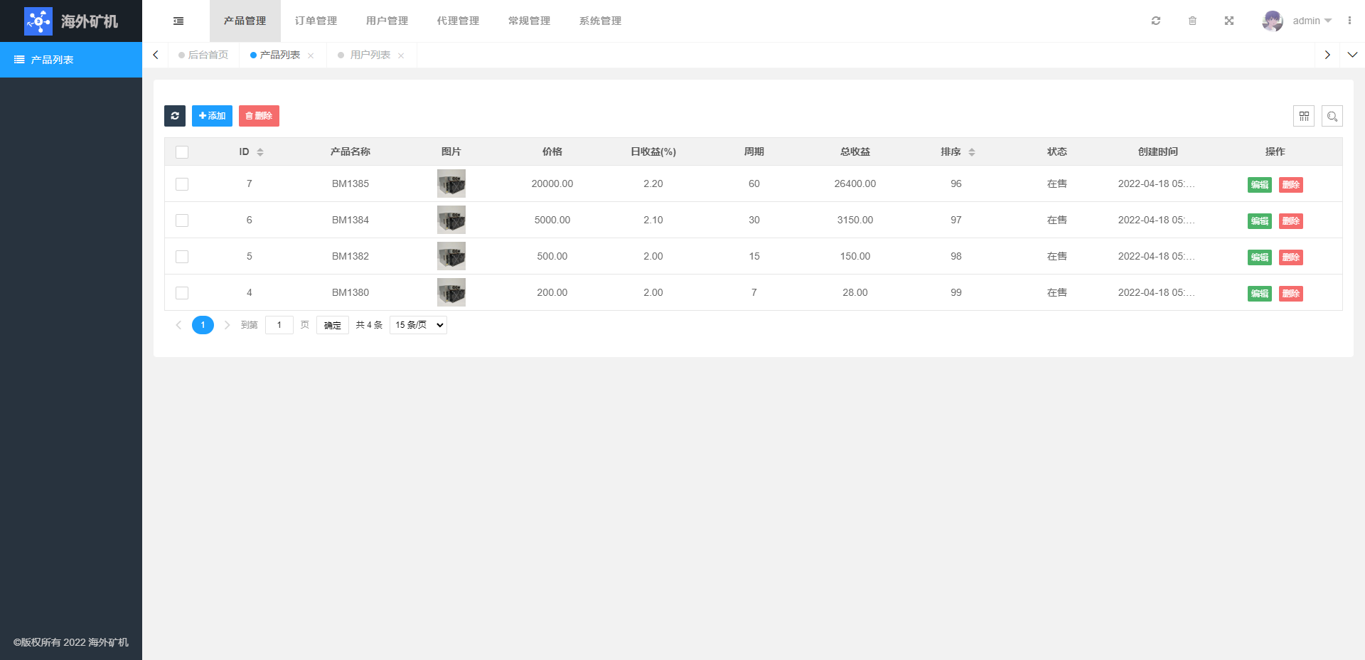
Task: Click the page number input field
Action: 279,325
